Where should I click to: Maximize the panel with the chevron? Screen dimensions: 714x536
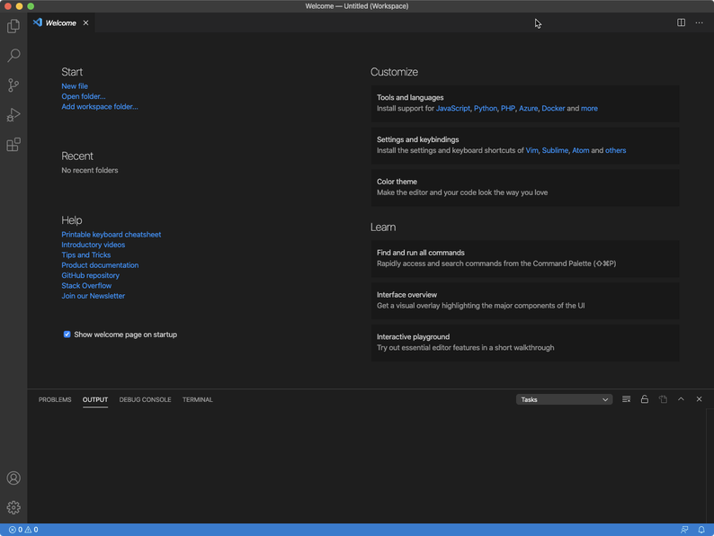point(681,399)
